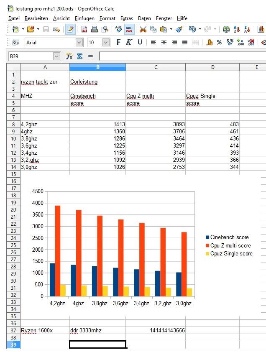
Task: Open a file with folder icon
Action: point(31,29)
